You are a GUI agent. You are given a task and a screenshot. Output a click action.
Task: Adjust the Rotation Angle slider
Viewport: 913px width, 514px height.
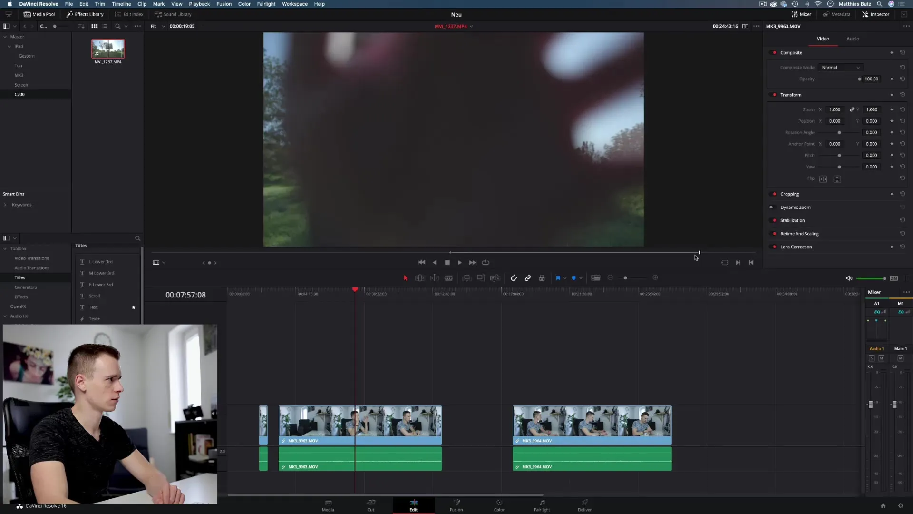[x=839, y=133]
